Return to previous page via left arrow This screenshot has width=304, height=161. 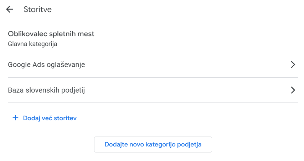coord(10,10)
